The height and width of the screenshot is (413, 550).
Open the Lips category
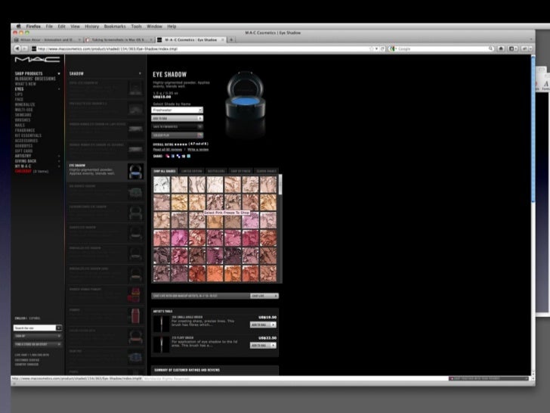(x=19, y=94)
